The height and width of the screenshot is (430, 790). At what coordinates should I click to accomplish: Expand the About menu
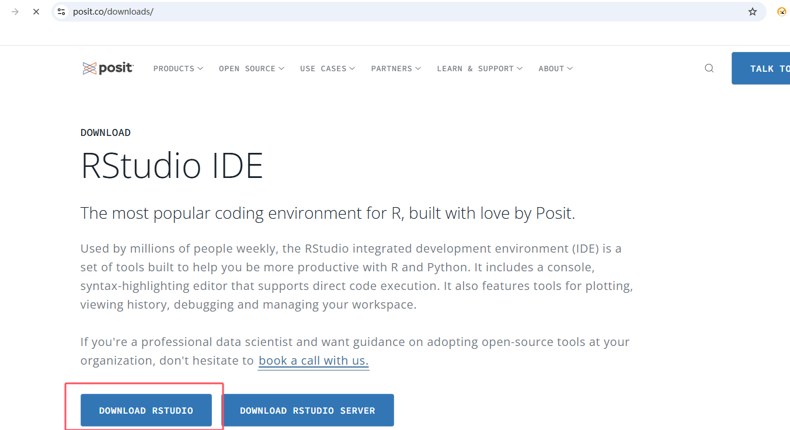[556, 68]
